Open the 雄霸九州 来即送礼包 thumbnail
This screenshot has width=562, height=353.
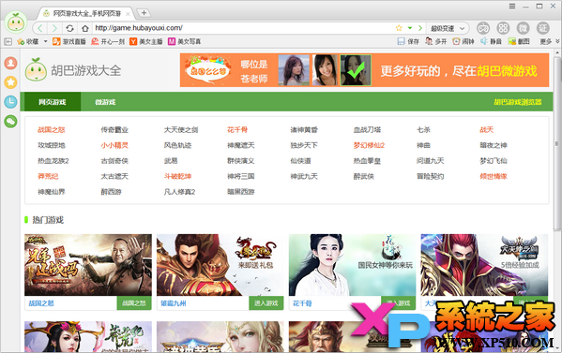pos(220,265)
